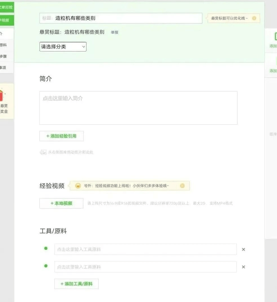Focus the 简介 text area

[x=138, y=108]
